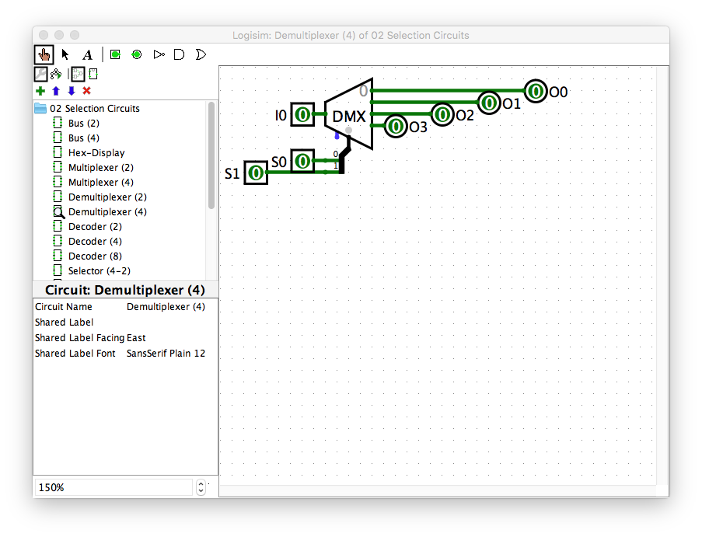The height and width of the screenshot is (537, 702).
Task: Click output pin O0
Action: click(x=536, y=91)
